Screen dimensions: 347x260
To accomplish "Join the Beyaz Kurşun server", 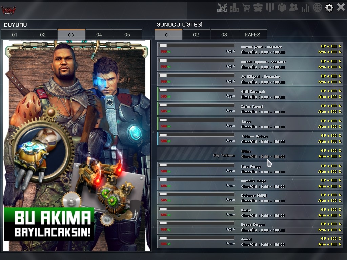I will (x=250, y=227).
